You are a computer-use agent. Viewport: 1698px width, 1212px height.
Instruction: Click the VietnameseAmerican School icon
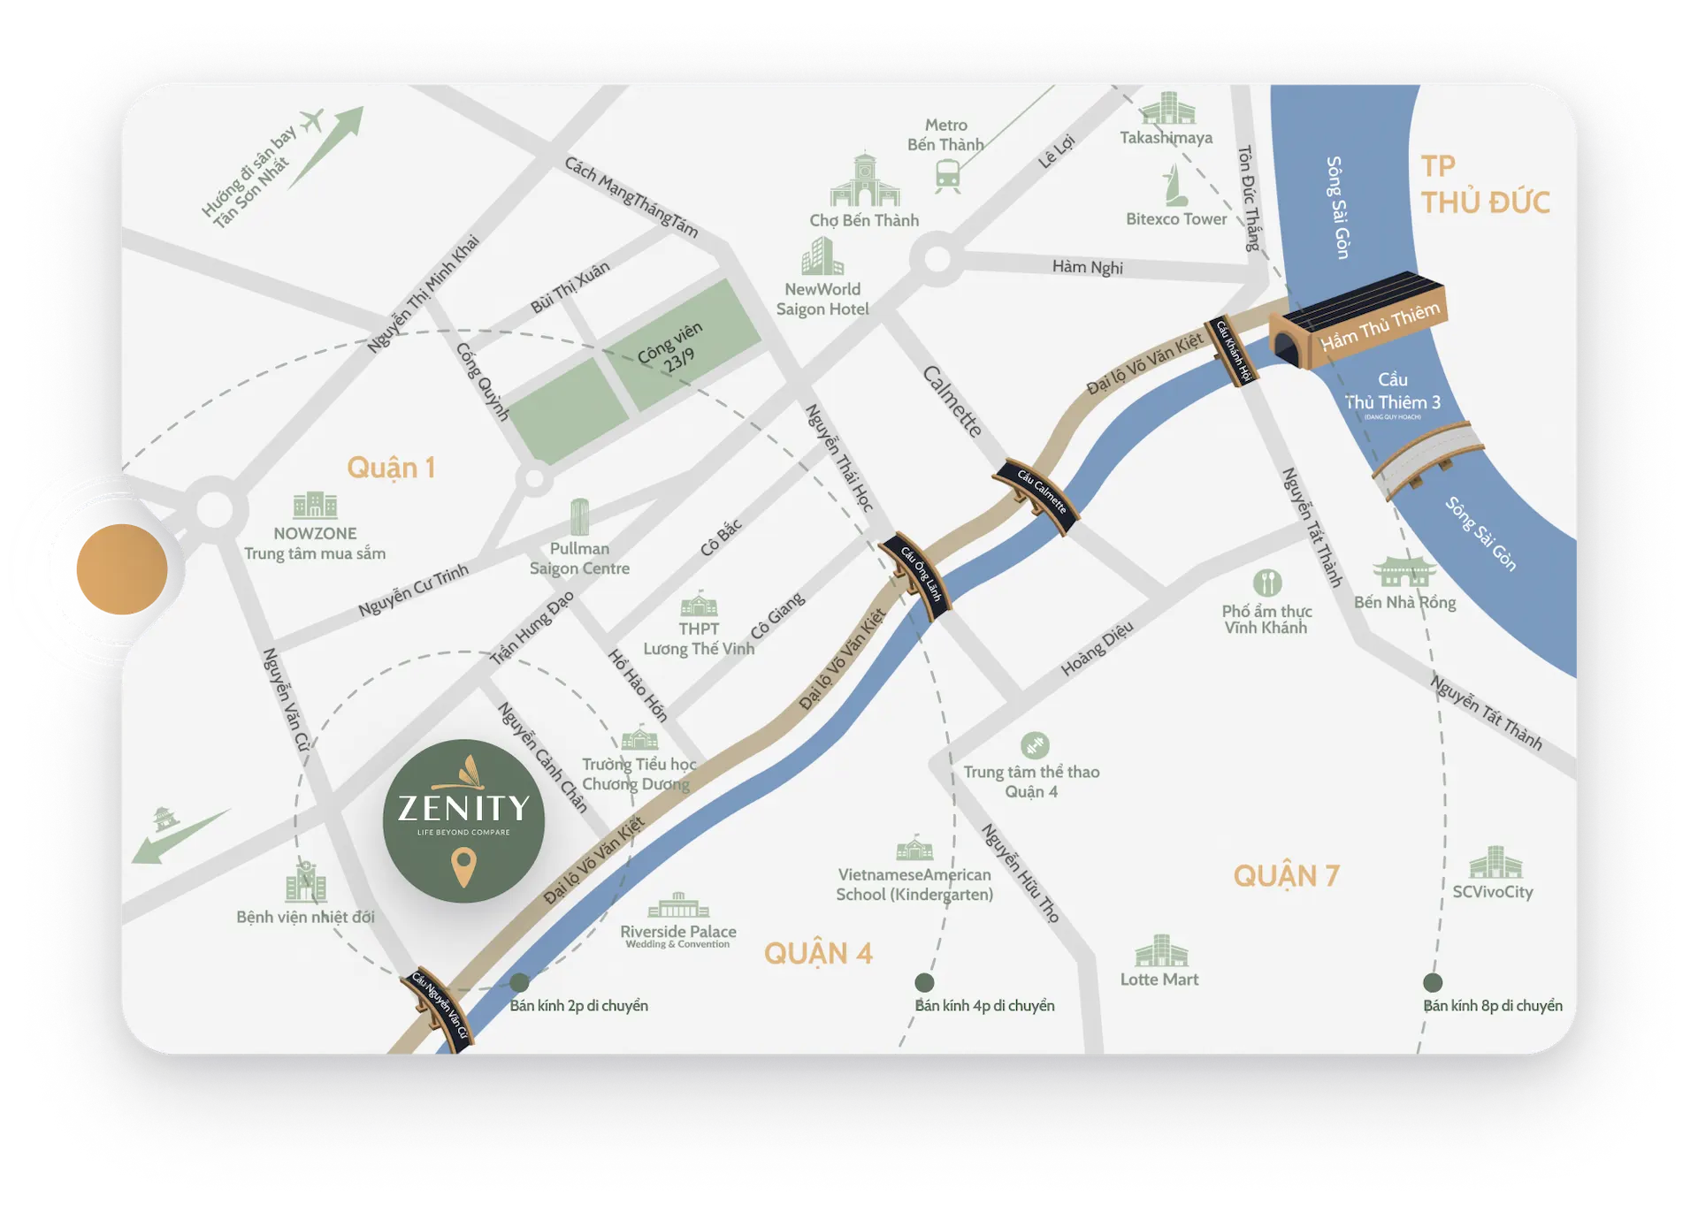coord(914,847)
